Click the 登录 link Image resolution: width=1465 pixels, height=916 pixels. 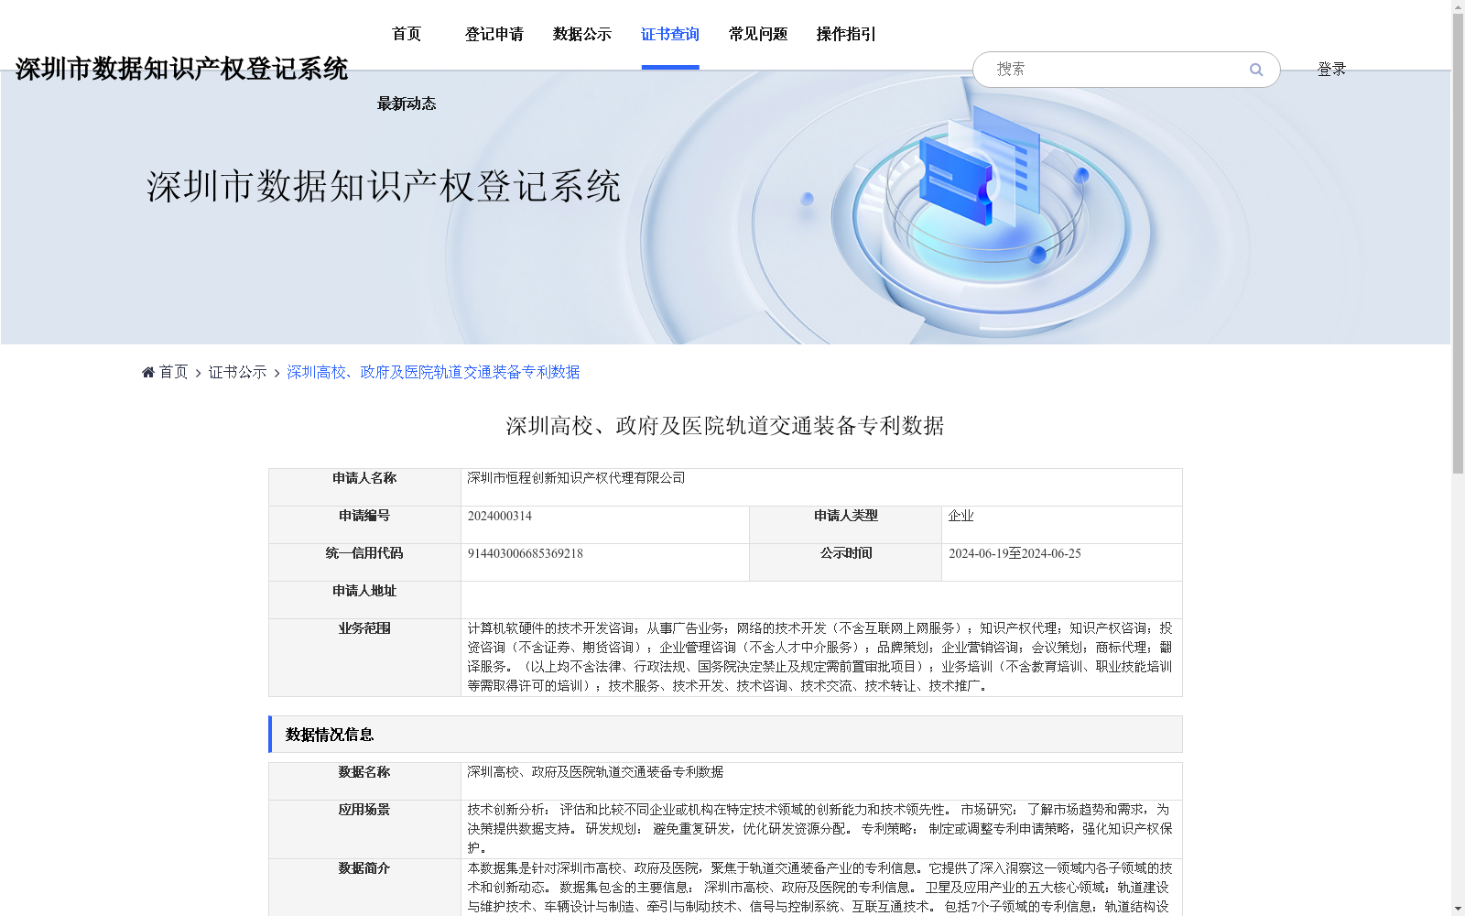[1331, 68]
